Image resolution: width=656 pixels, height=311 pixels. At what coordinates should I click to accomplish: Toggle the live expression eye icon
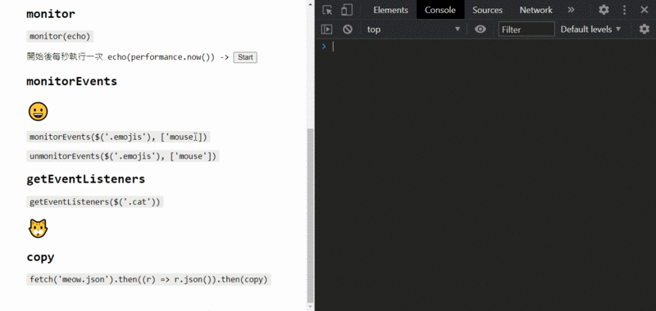pos(481,29)
